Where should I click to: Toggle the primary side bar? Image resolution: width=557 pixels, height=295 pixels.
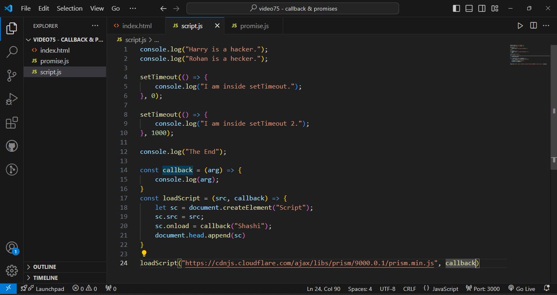(456, 8)
